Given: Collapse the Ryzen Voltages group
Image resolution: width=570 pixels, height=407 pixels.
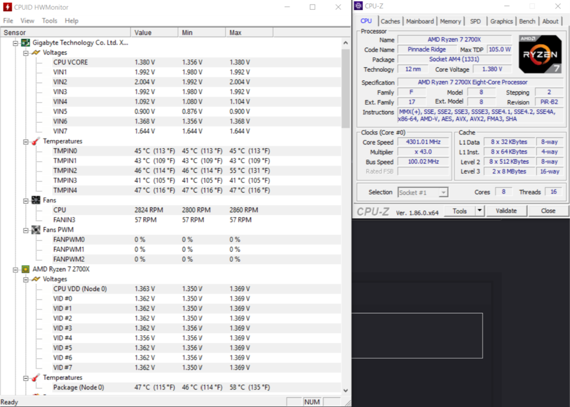Looking at the screenshot, I should tap(25, 279).
